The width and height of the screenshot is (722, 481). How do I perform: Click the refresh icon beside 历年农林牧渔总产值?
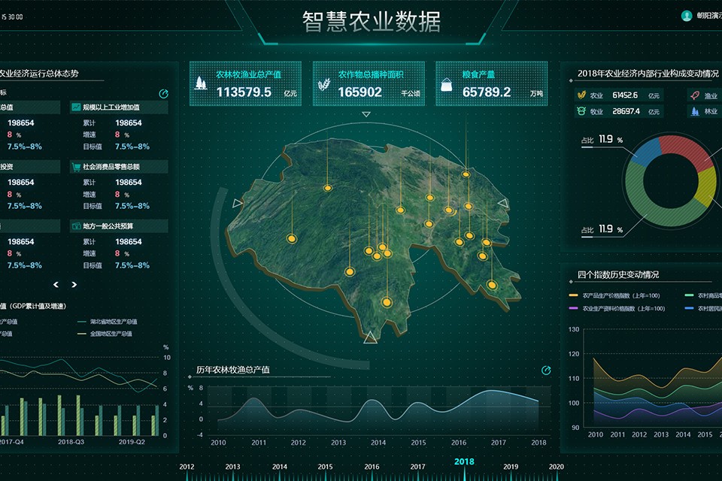(546, 371)
